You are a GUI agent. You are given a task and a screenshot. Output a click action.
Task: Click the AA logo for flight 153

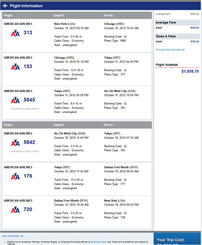(x=15, y=66)
